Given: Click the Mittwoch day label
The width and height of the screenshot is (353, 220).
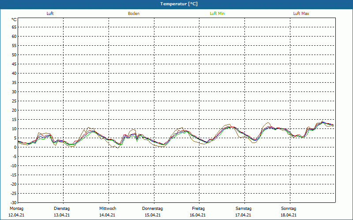Looking at the screenshot, I should click(x=108, y=209).
